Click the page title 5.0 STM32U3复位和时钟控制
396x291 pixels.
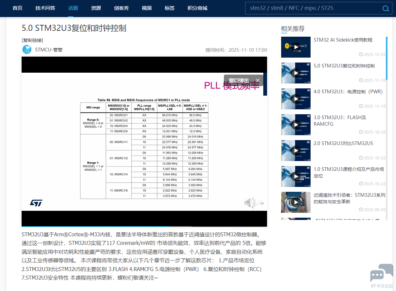point(74,28)
